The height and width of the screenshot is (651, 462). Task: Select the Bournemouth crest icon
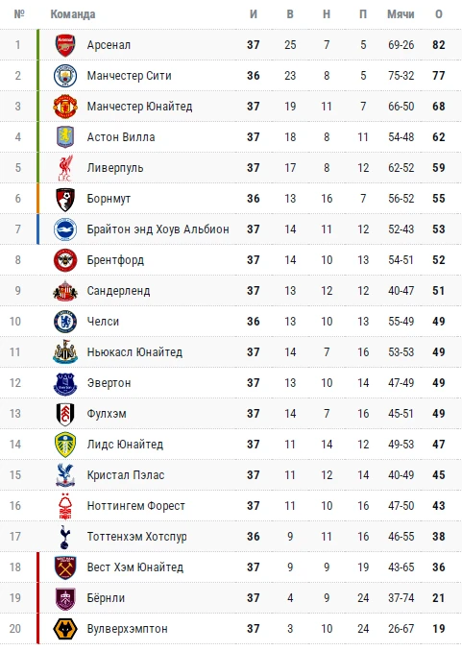click(65, 199)
